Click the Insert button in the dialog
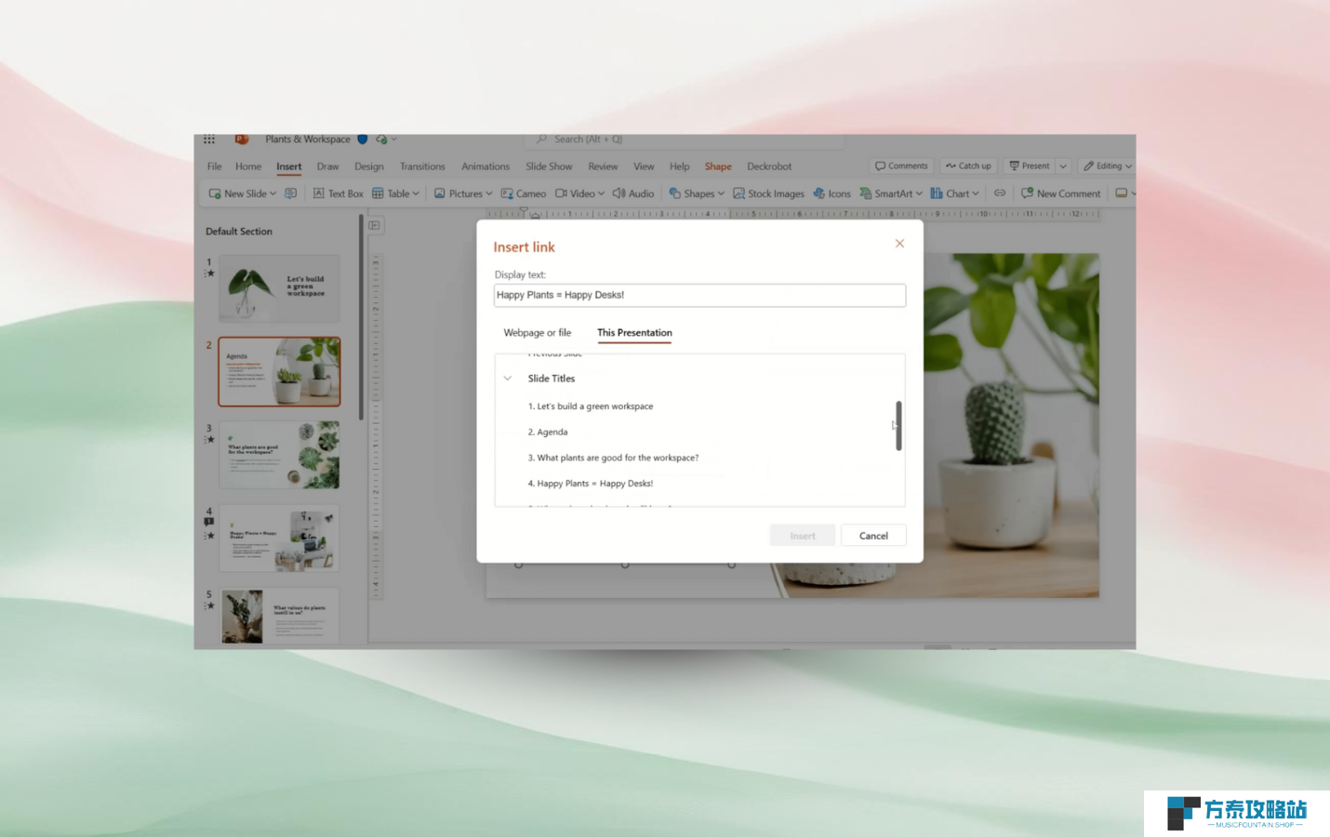 pyautogui.click(x=803, y=536)
